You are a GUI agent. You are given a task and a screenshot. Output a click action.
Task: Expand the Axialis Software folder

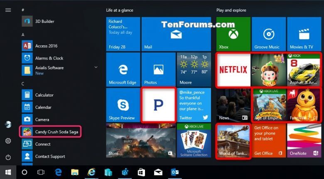tap(96, 67)
